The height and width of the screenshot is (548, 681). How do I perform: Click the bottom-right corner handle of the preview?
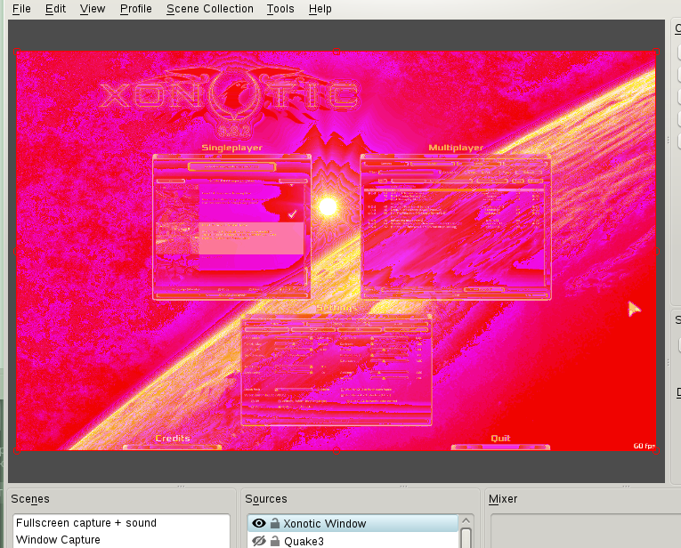pos(656,451)
